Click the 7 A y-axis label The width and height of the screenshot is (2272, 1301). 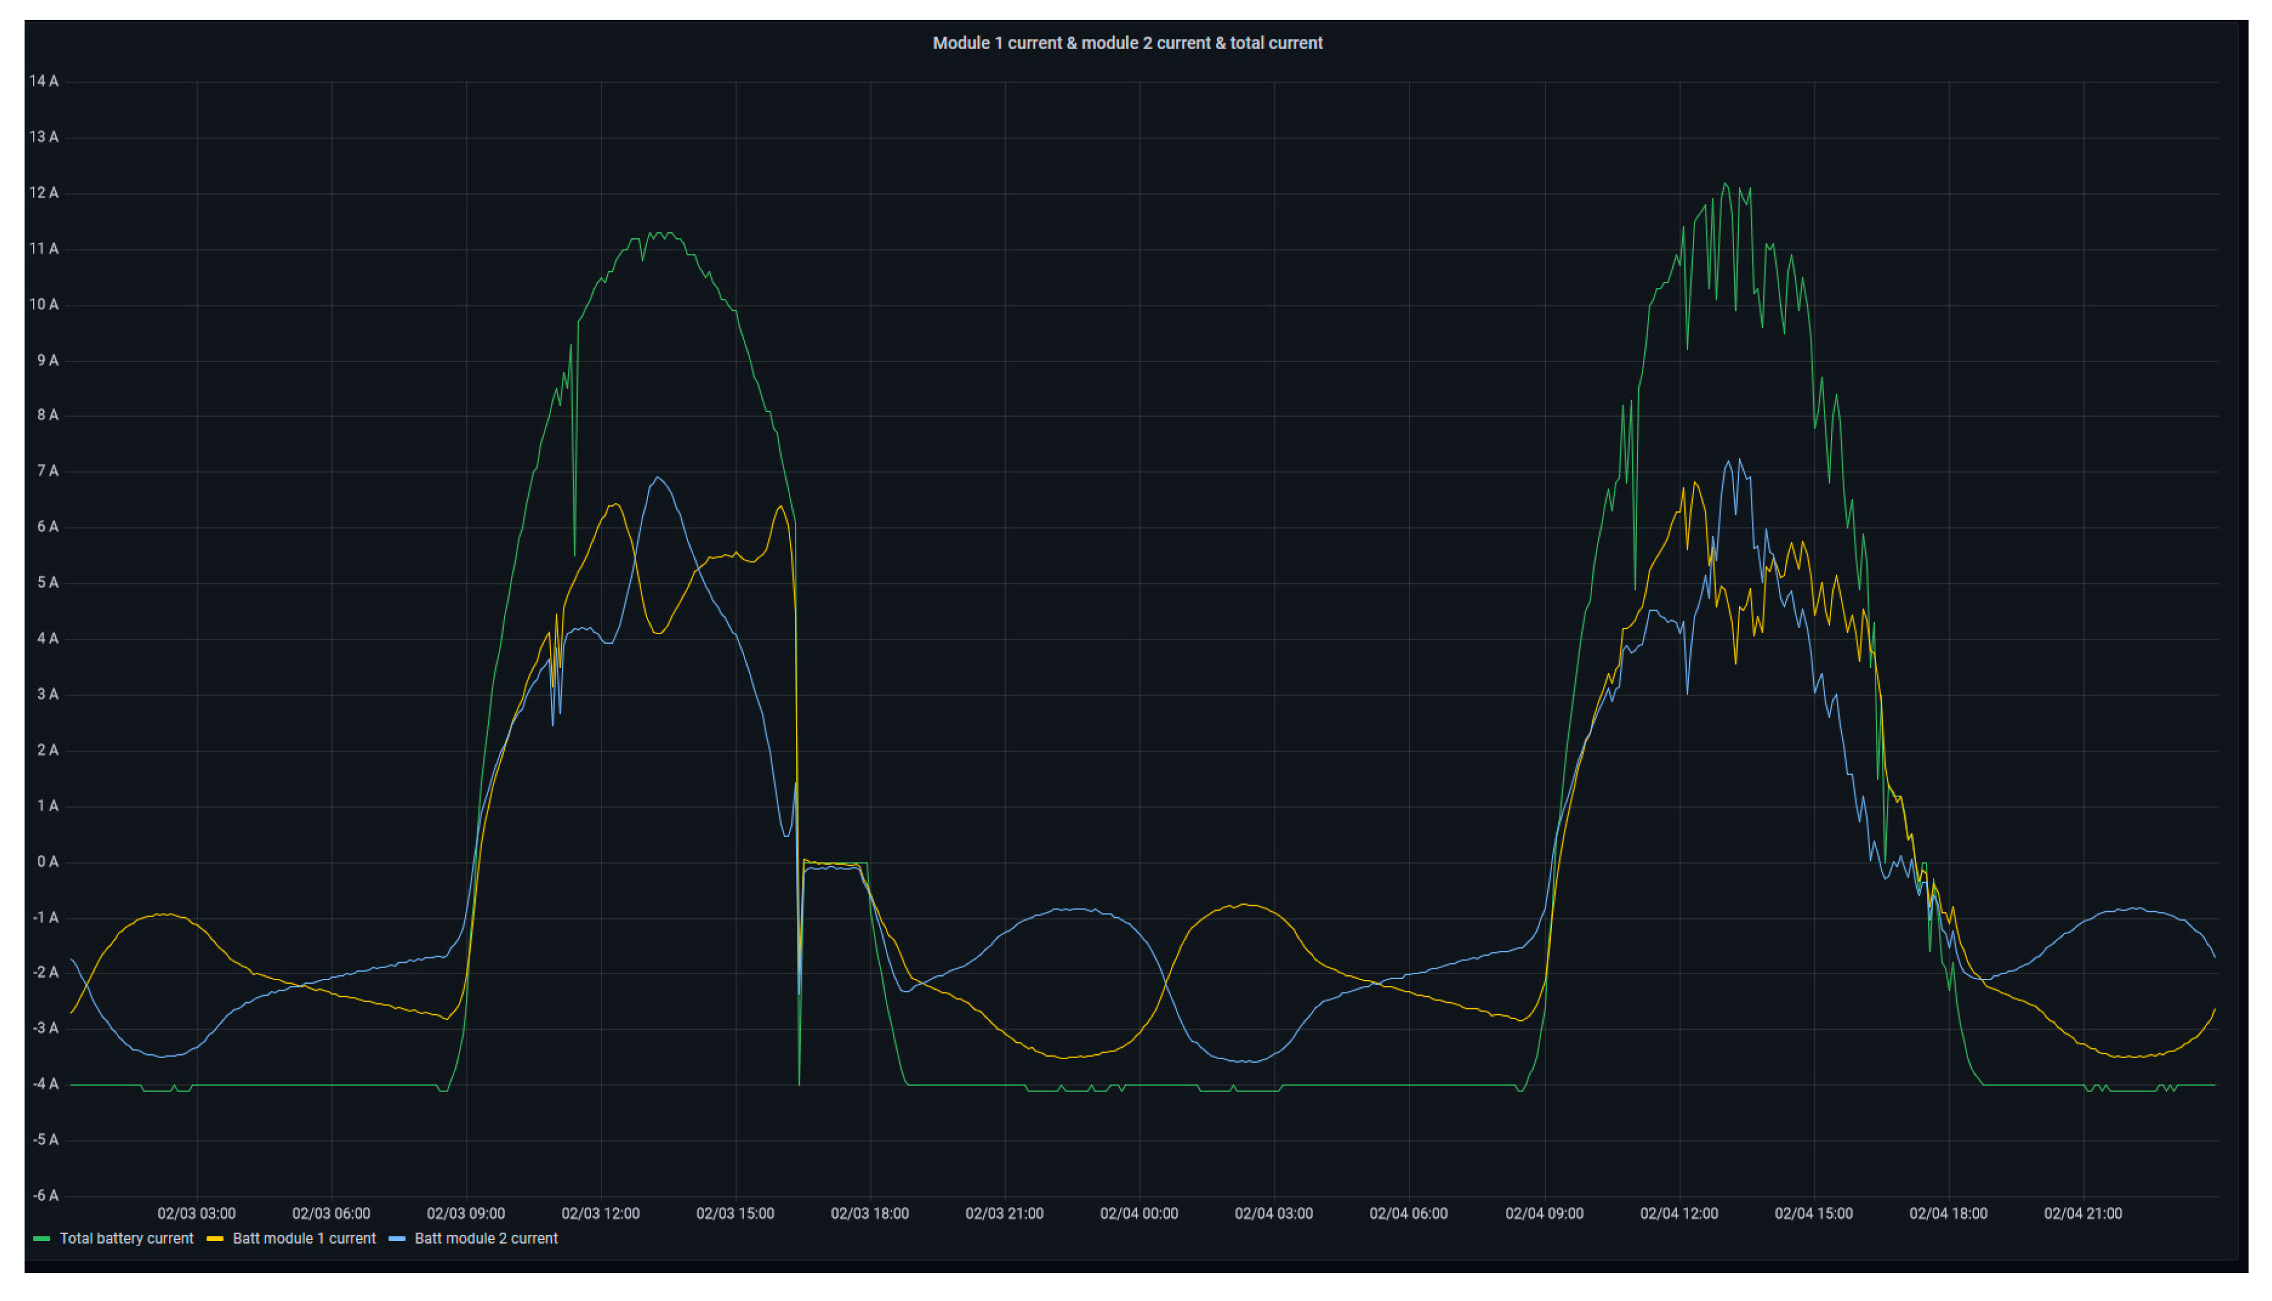(x=47, y=471)
